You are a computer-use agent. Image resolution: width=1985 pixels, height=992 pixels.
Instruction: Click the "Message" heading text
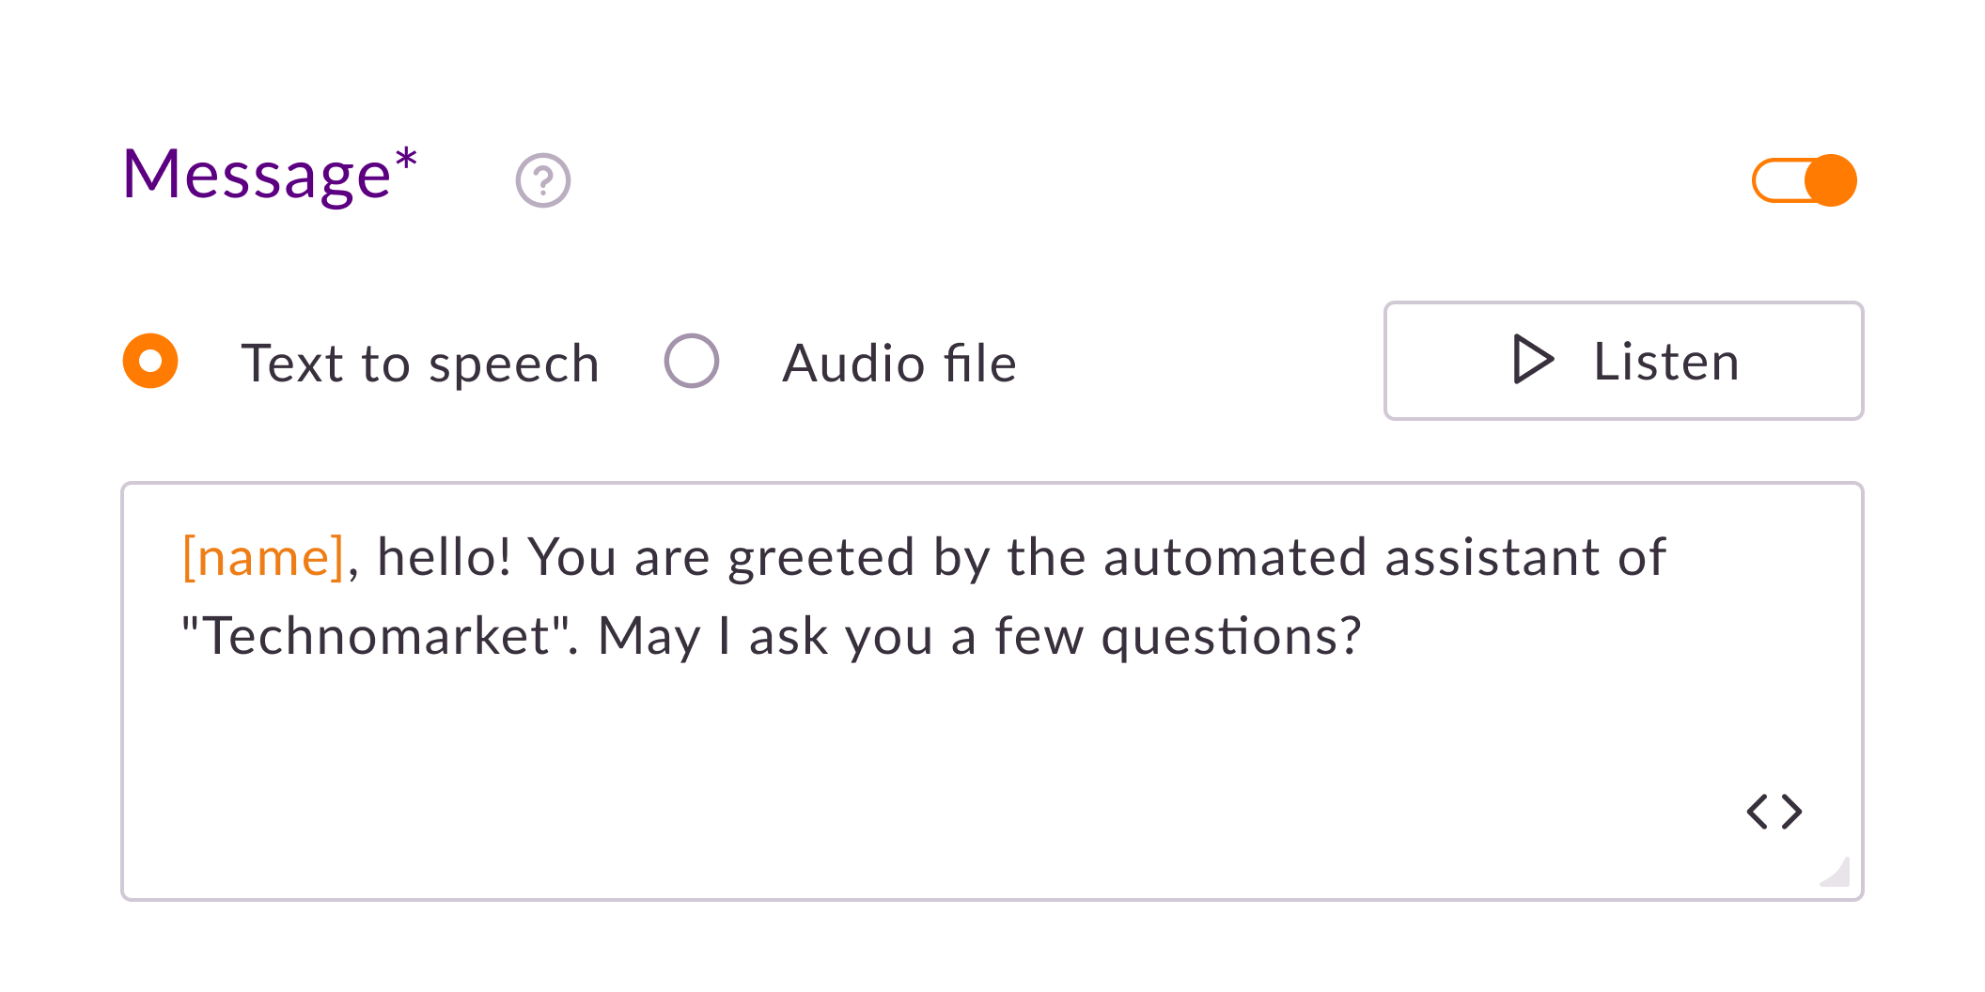pyautogui.click(x=257, y=176)
